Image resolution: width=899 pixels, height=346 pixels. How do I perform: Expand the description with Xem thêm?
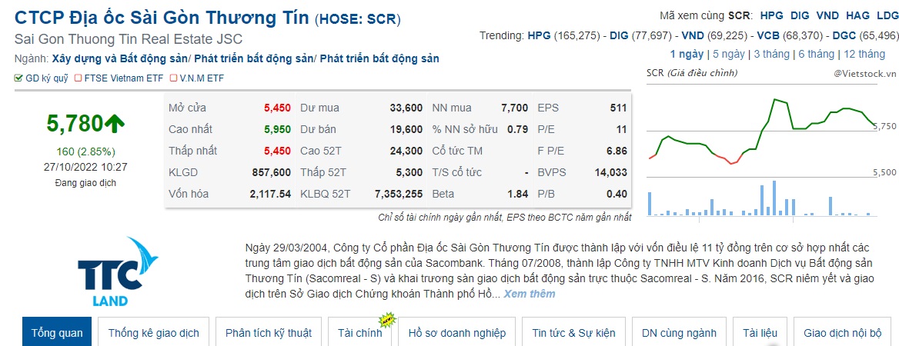[529, 294]
